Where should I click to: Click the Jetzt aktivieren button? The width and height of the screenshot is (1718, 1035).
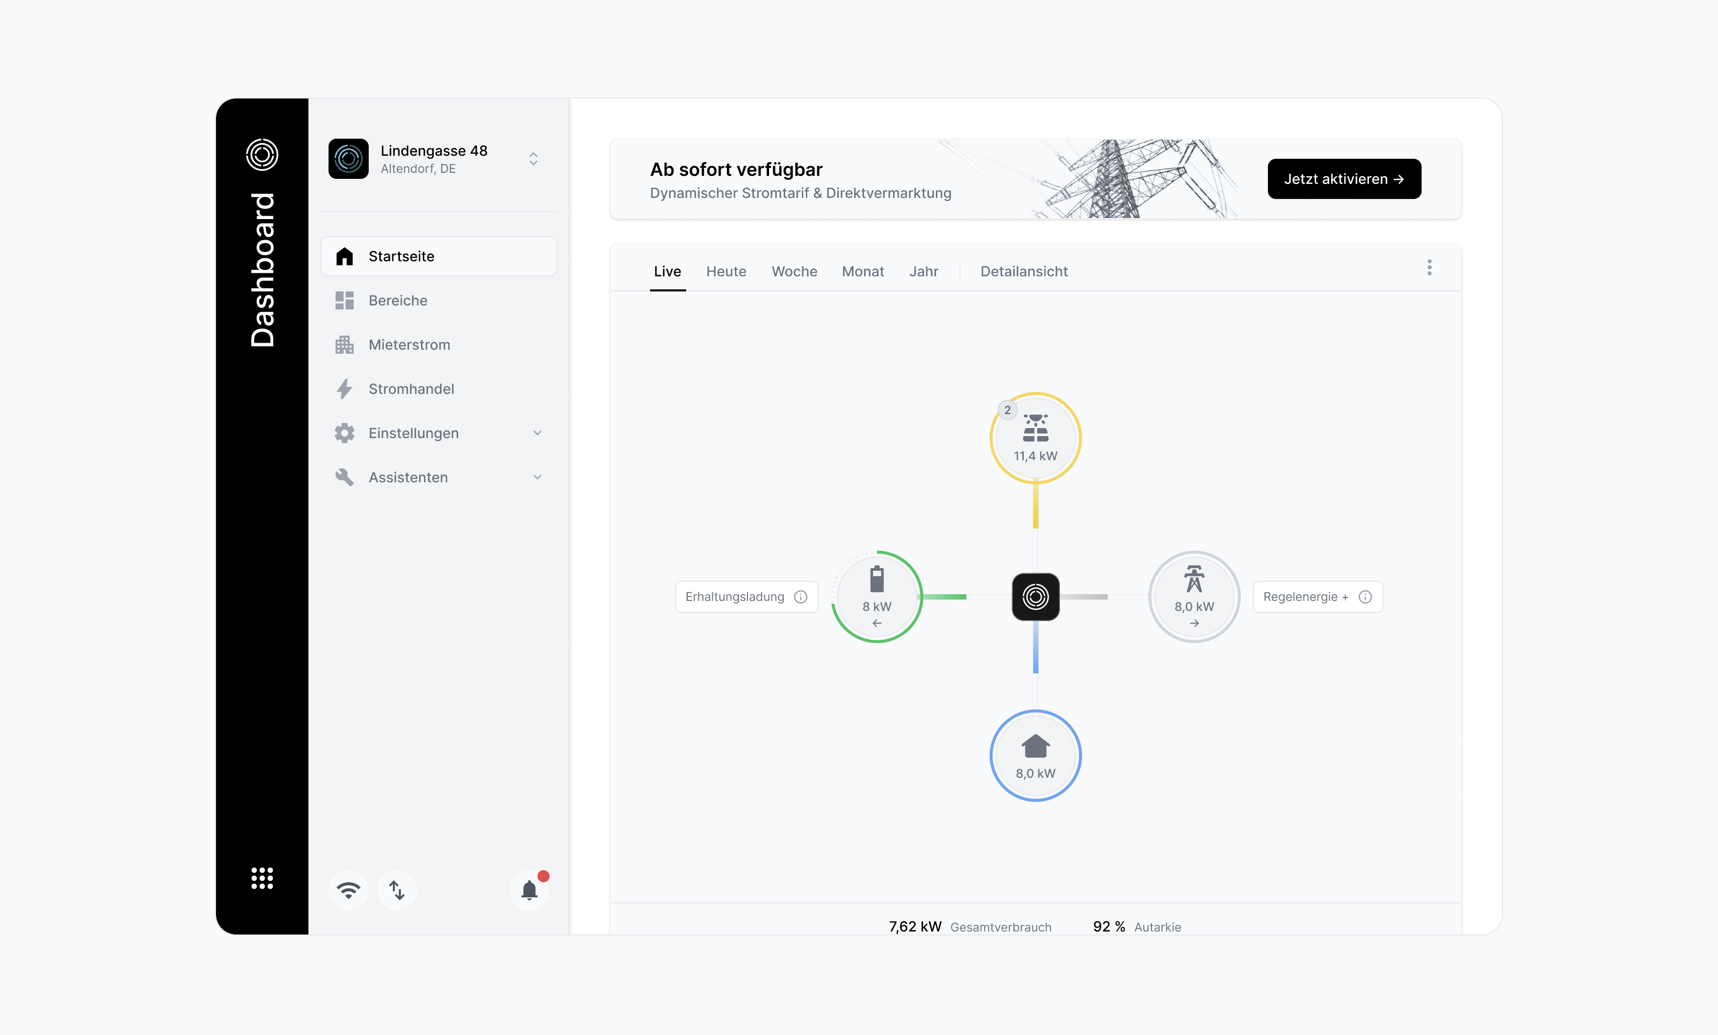click(x=1344, y=179)
